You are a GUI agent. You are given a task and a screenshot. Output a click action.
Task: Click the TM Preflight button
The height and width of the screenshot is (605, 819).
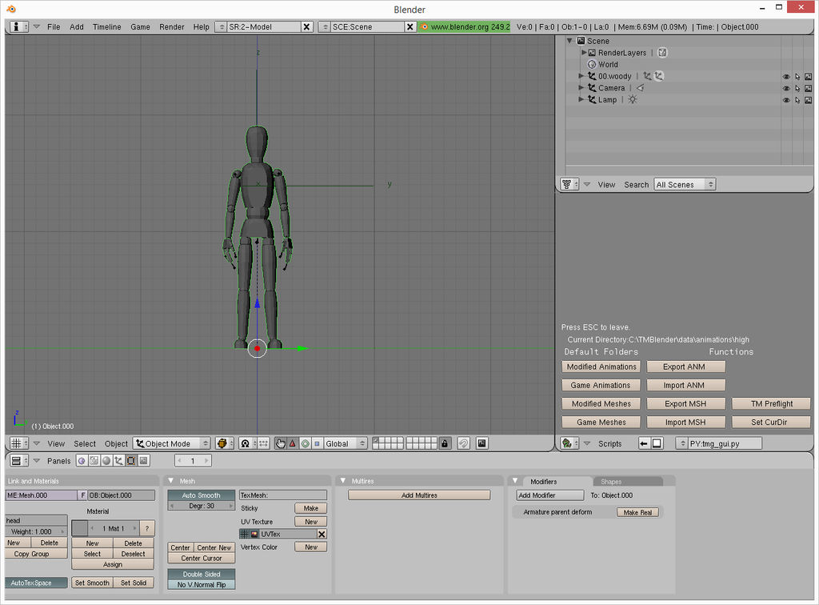[771, 404]
